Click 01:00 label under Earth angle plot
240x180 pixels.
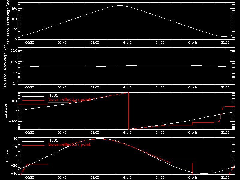(x=95, y=43)
